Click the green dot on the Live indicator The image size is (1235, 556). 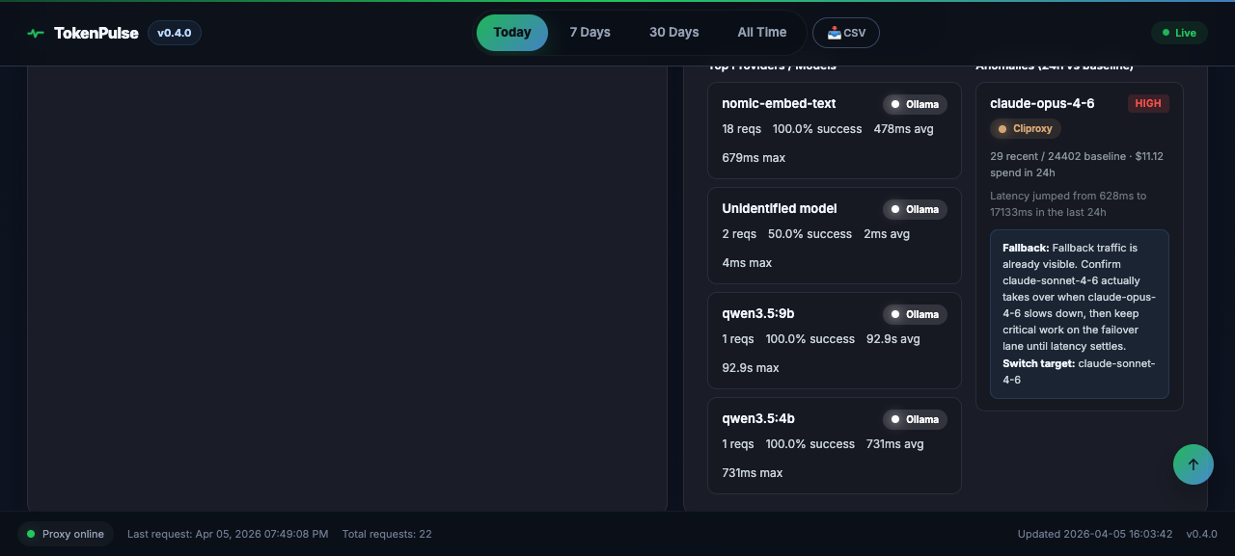(x=1166, y=32)
